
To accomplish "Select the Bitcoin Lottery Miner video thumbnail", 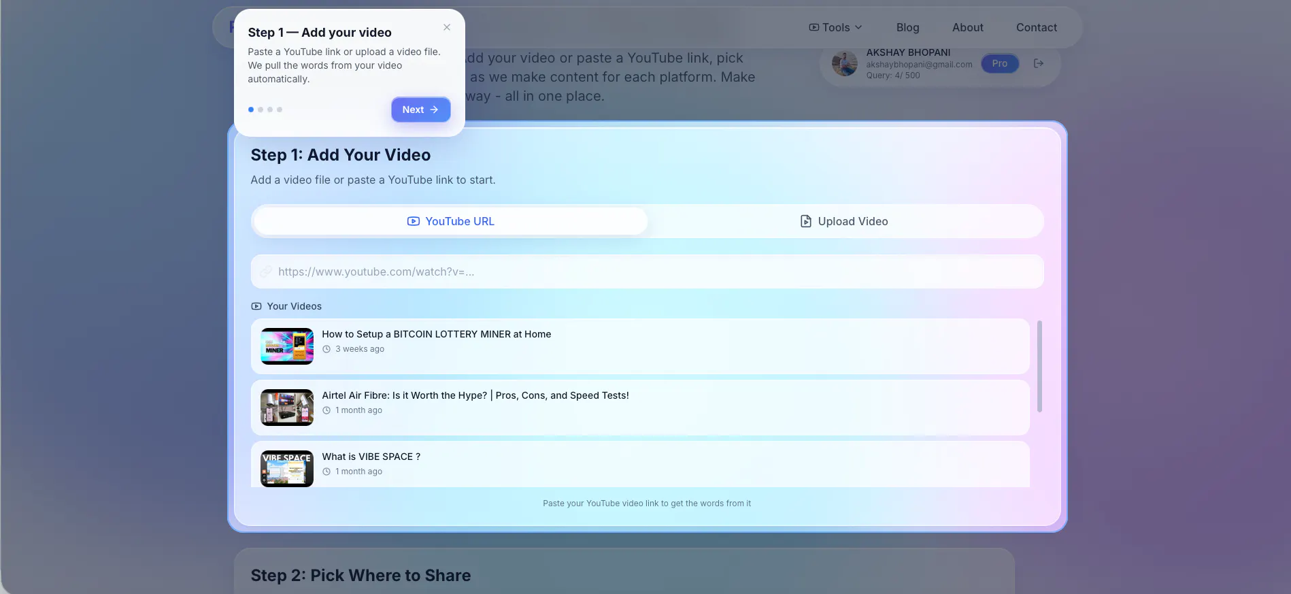I will [287, 346].
